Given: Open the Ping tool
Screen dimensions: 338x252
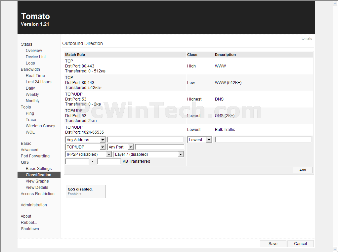Looking at the screenshot, I should [x=30, y=113].
